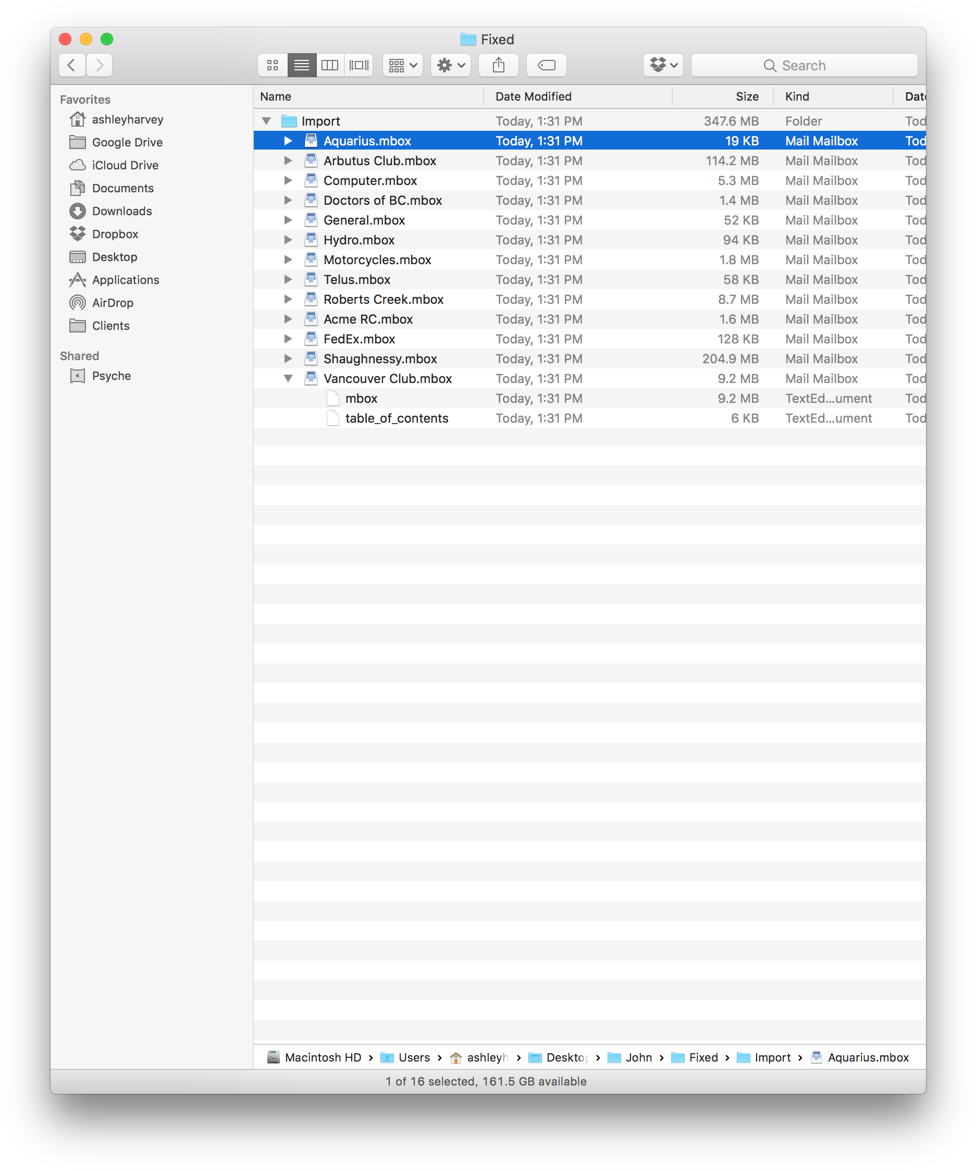
Task: Open Dropbox in sidebar
Action: (x=104, y=233)
